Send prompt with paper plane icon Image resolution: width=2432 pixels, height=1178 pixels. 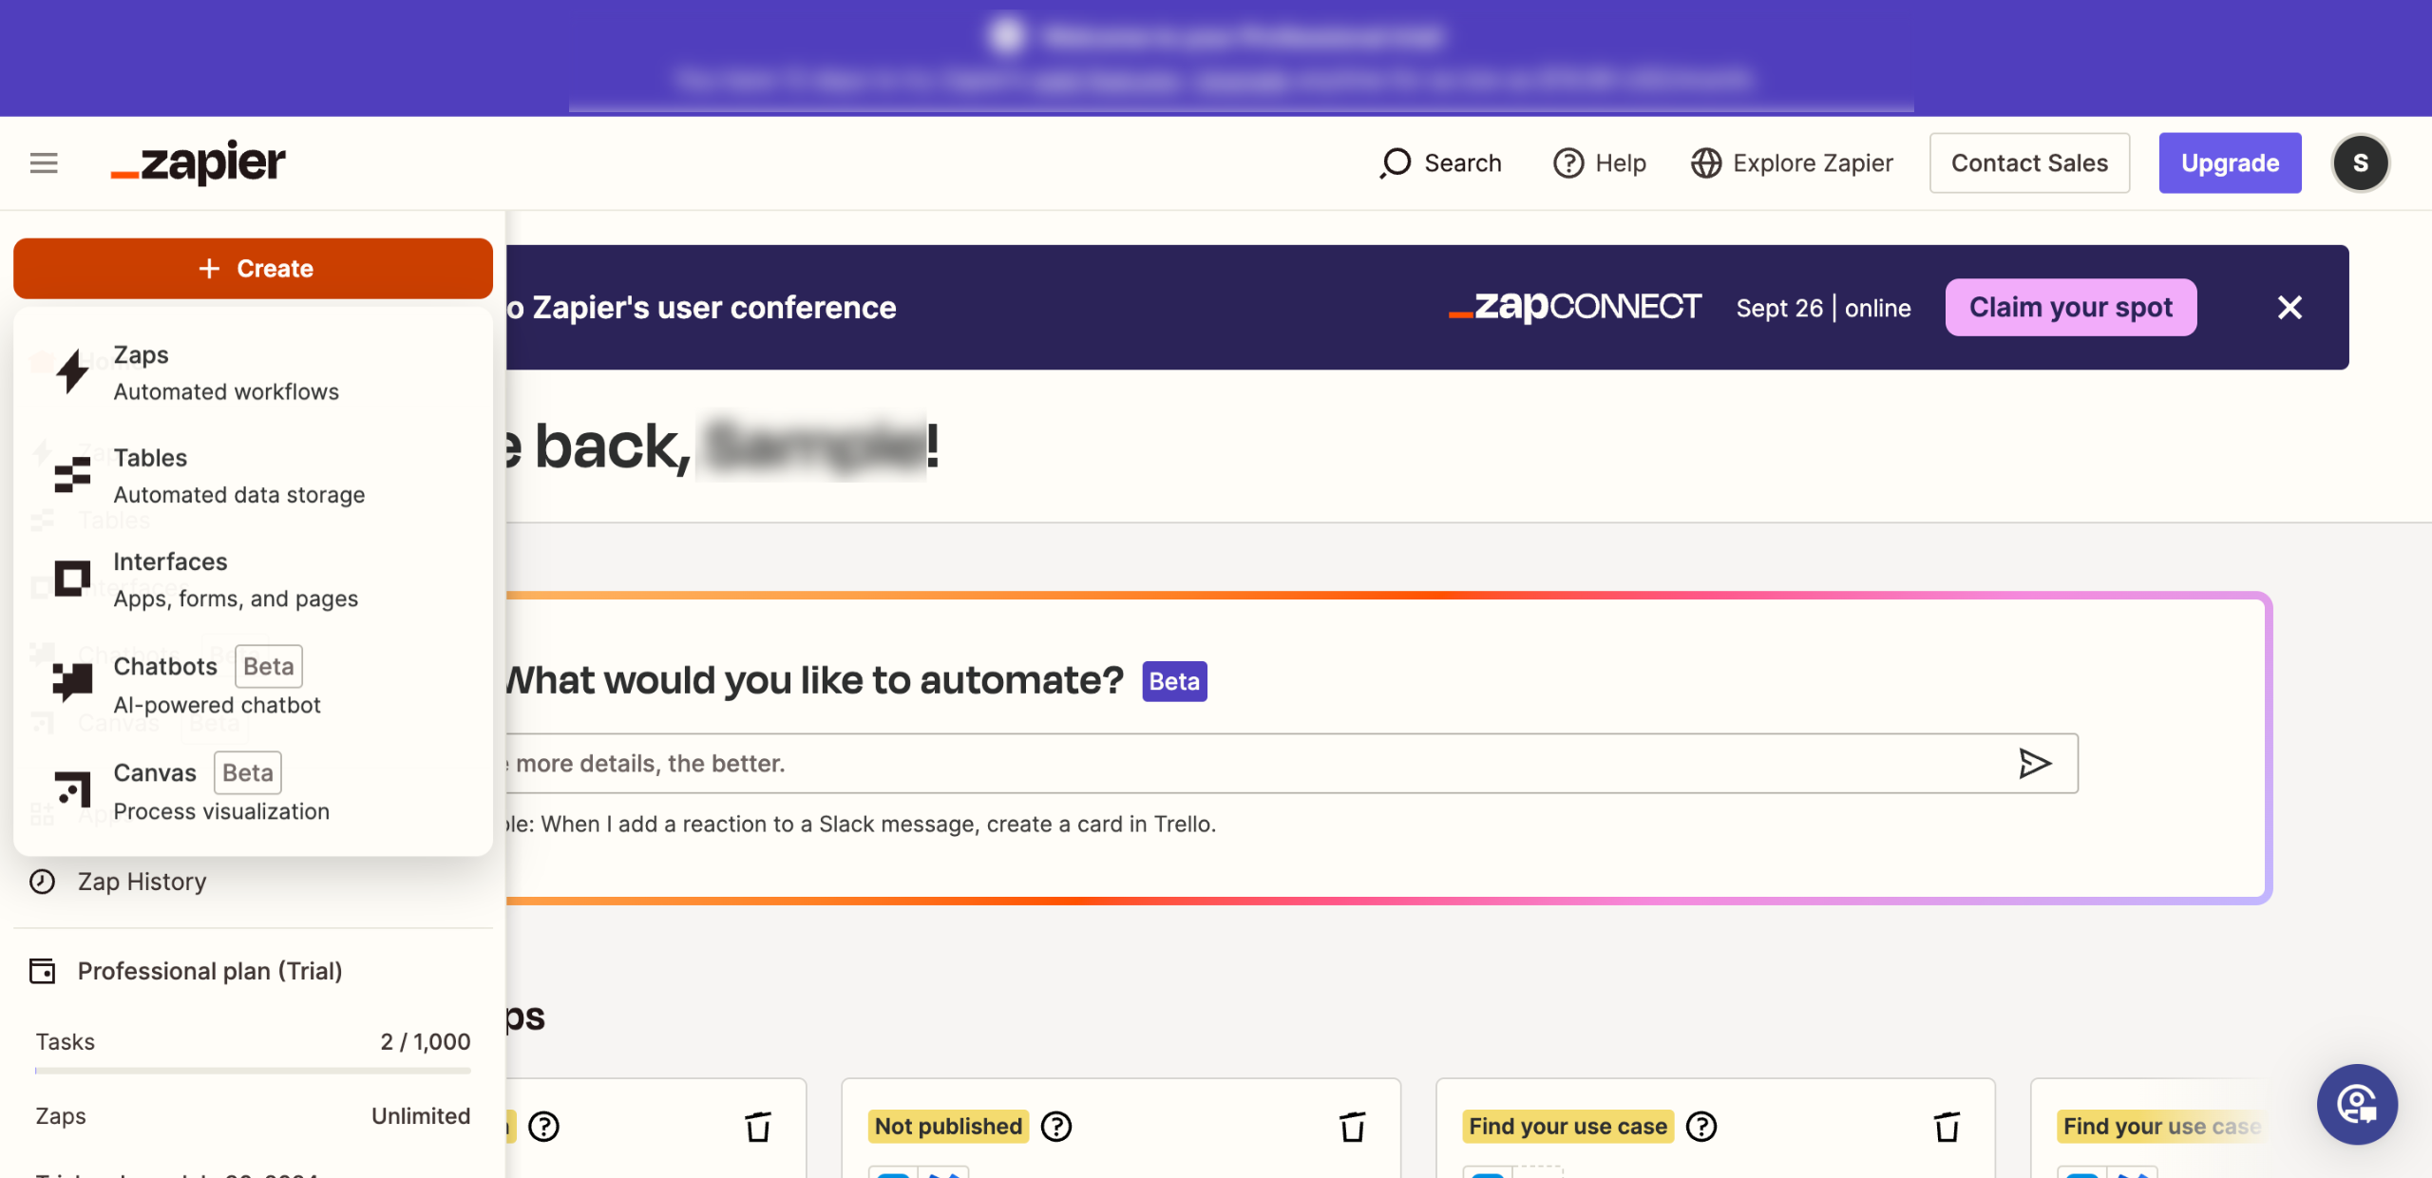tap(2034, 763)
